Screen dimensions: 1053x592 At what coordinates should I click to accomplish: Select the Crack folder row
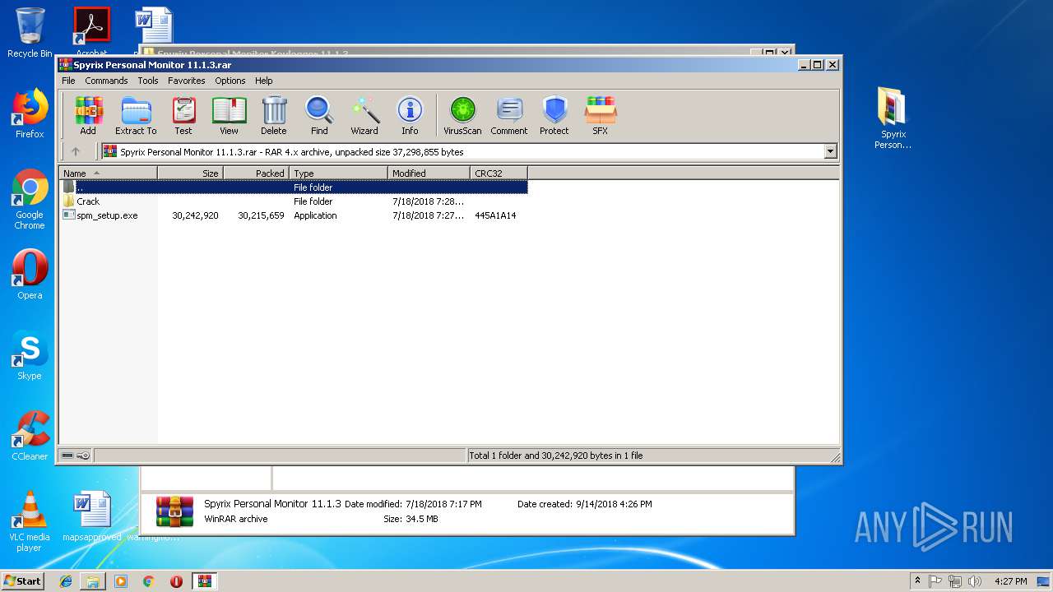pyautogui.click(x=294, y=201)
